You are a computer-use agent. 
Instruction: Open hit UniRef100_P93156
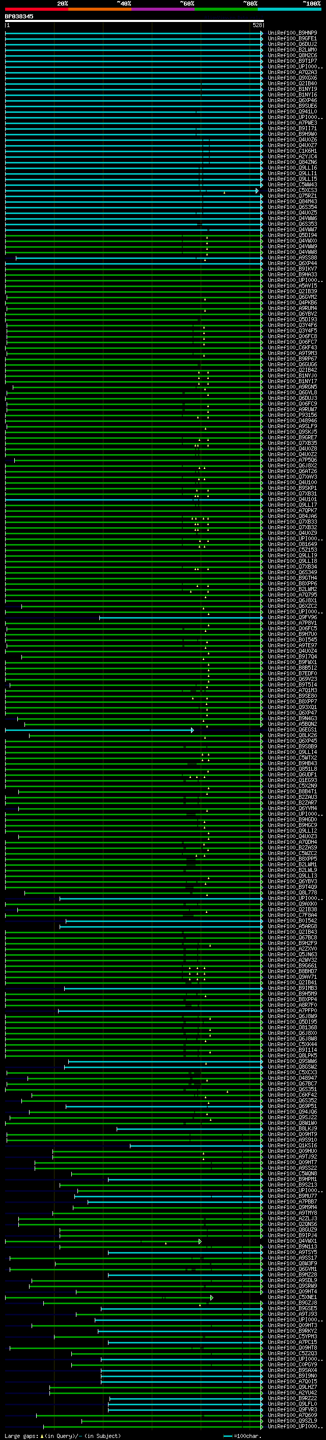292,415
